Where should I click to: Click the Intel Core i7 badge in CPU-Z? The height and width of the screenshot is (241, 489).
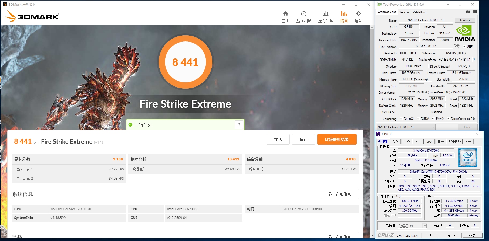click(468, 158)
